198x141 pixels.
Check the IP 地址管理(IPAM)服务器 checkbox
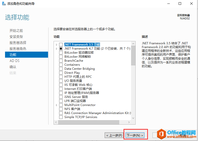(61, 93)
